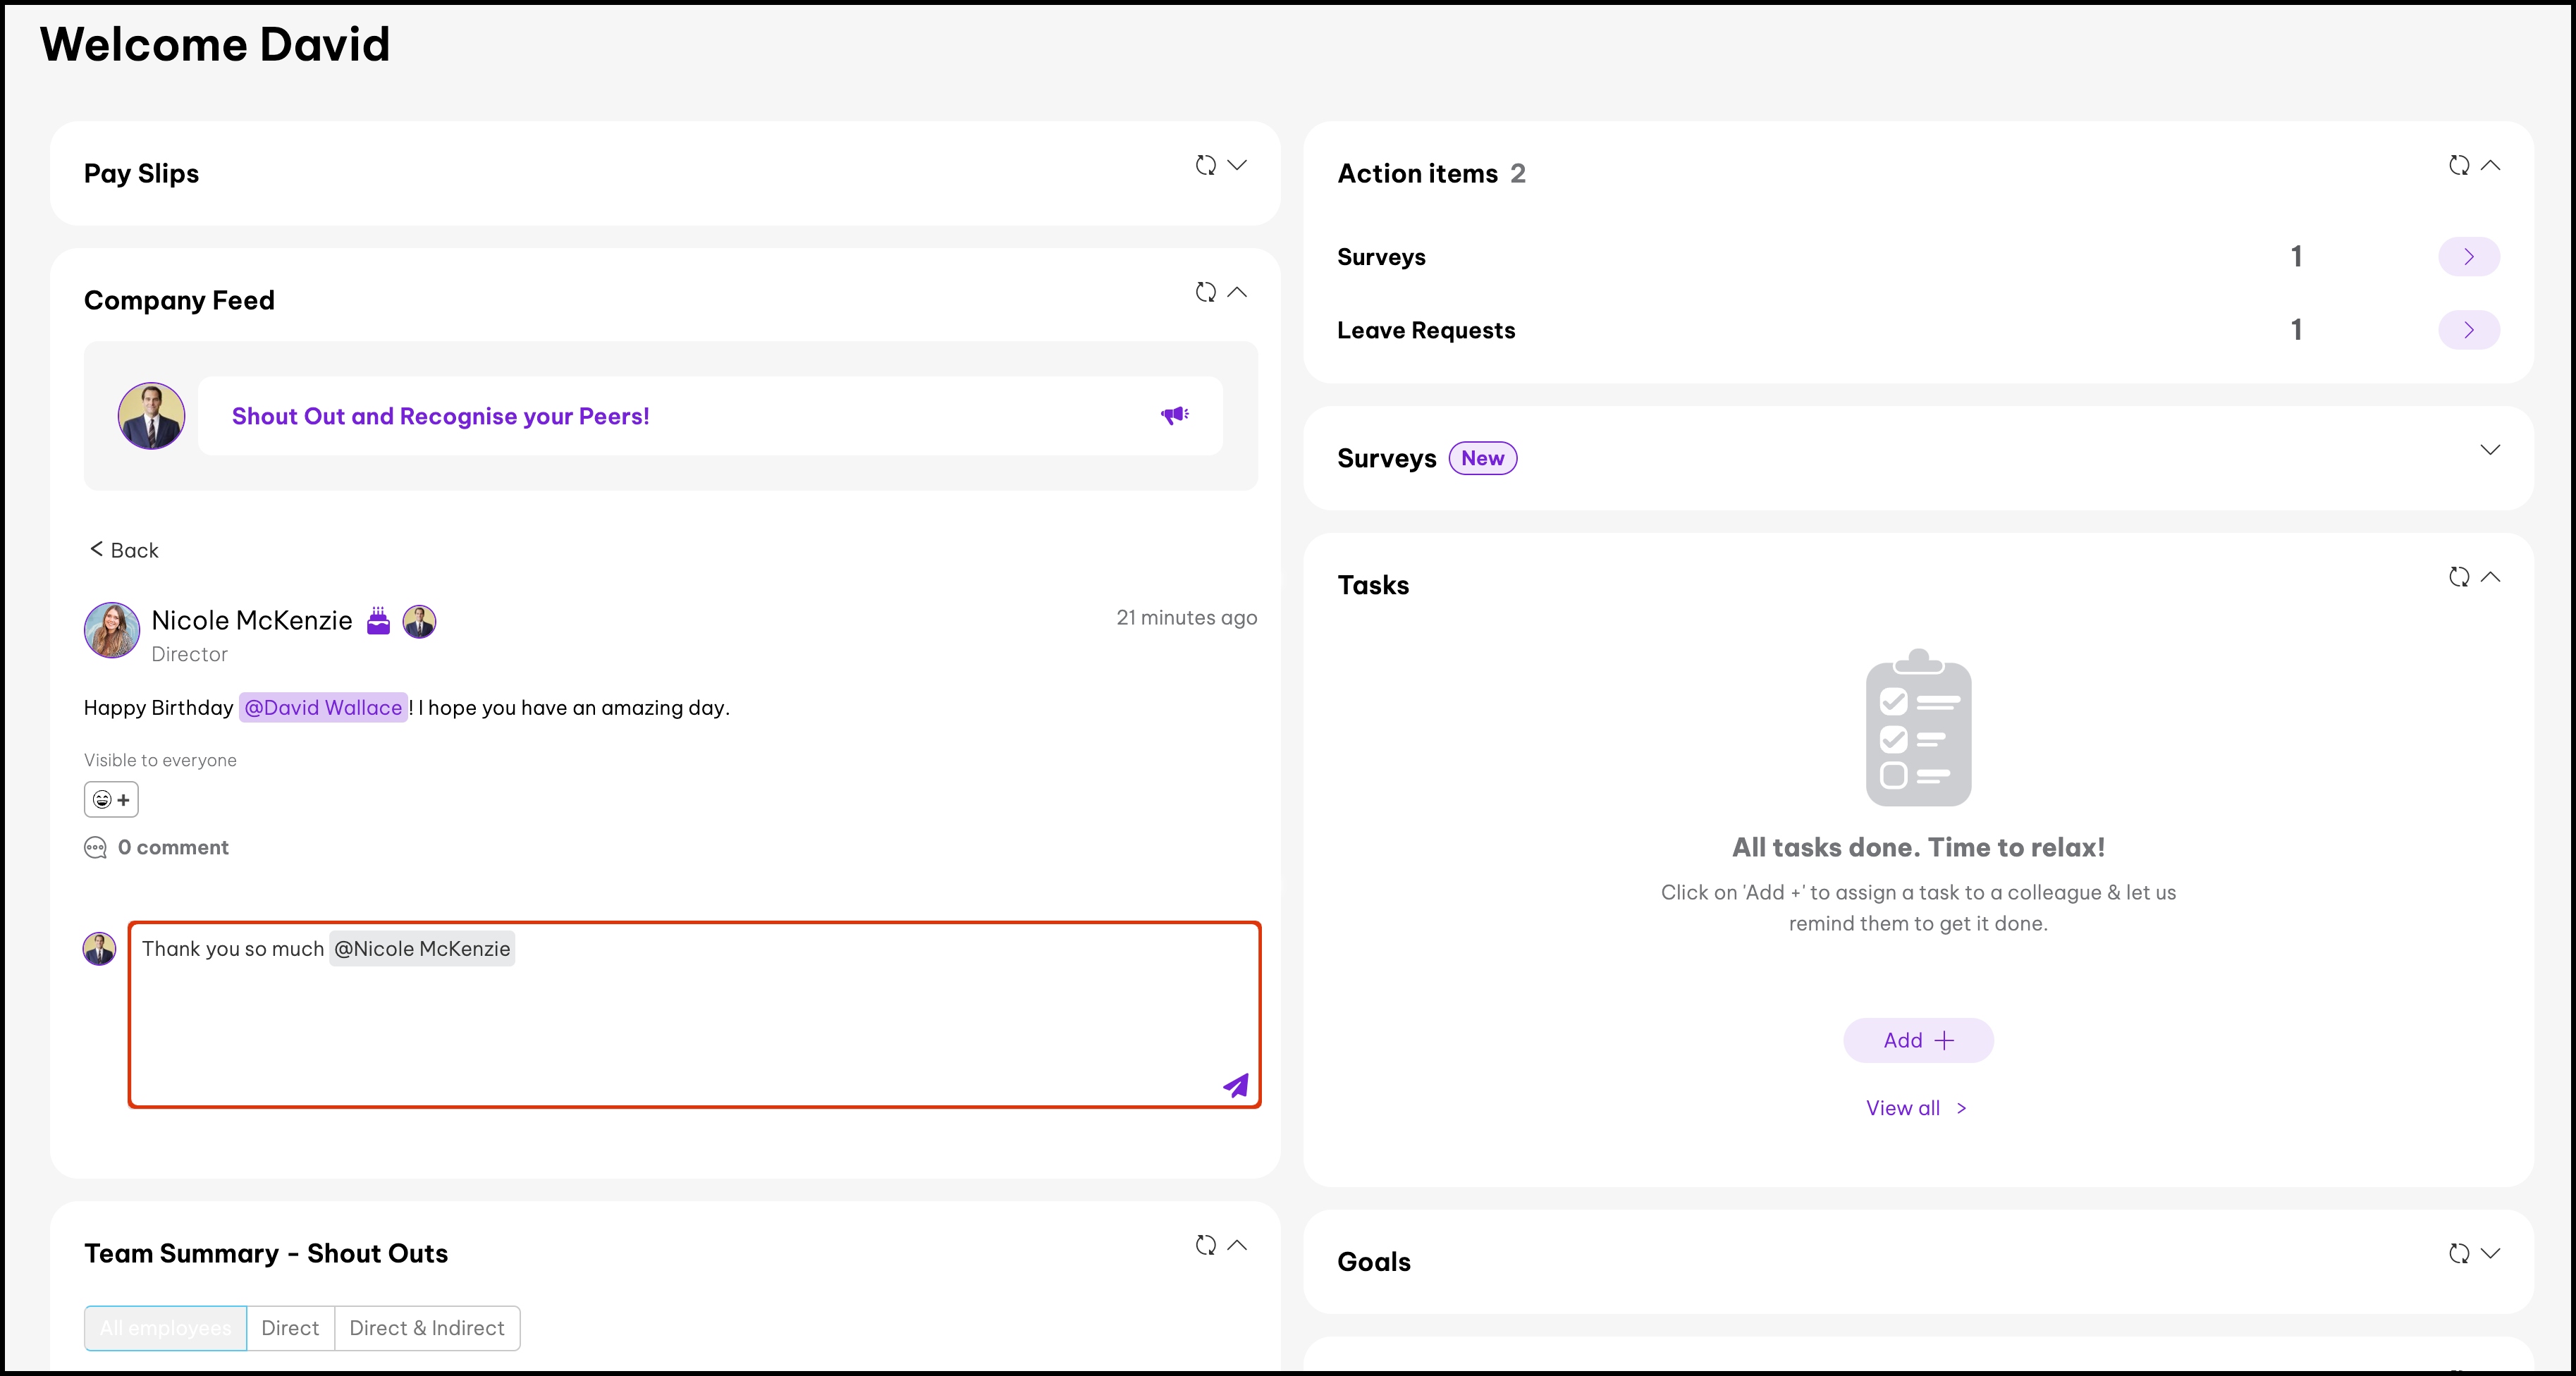Refresh the Team Summary Shout Outs widget
2576x1376 pixels.
point(1206,1245)
